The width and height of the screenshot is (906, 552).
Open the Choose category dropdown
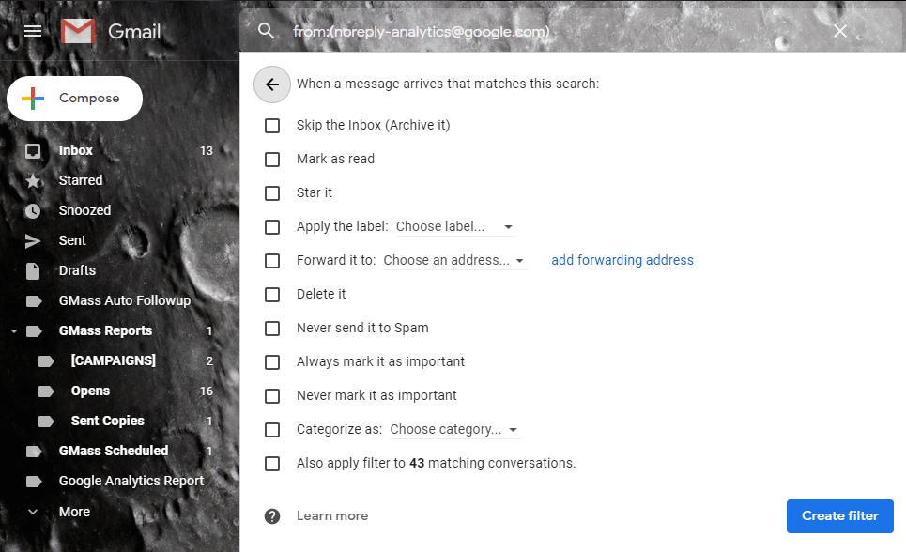pyautogui.click(x=454, y=429)
